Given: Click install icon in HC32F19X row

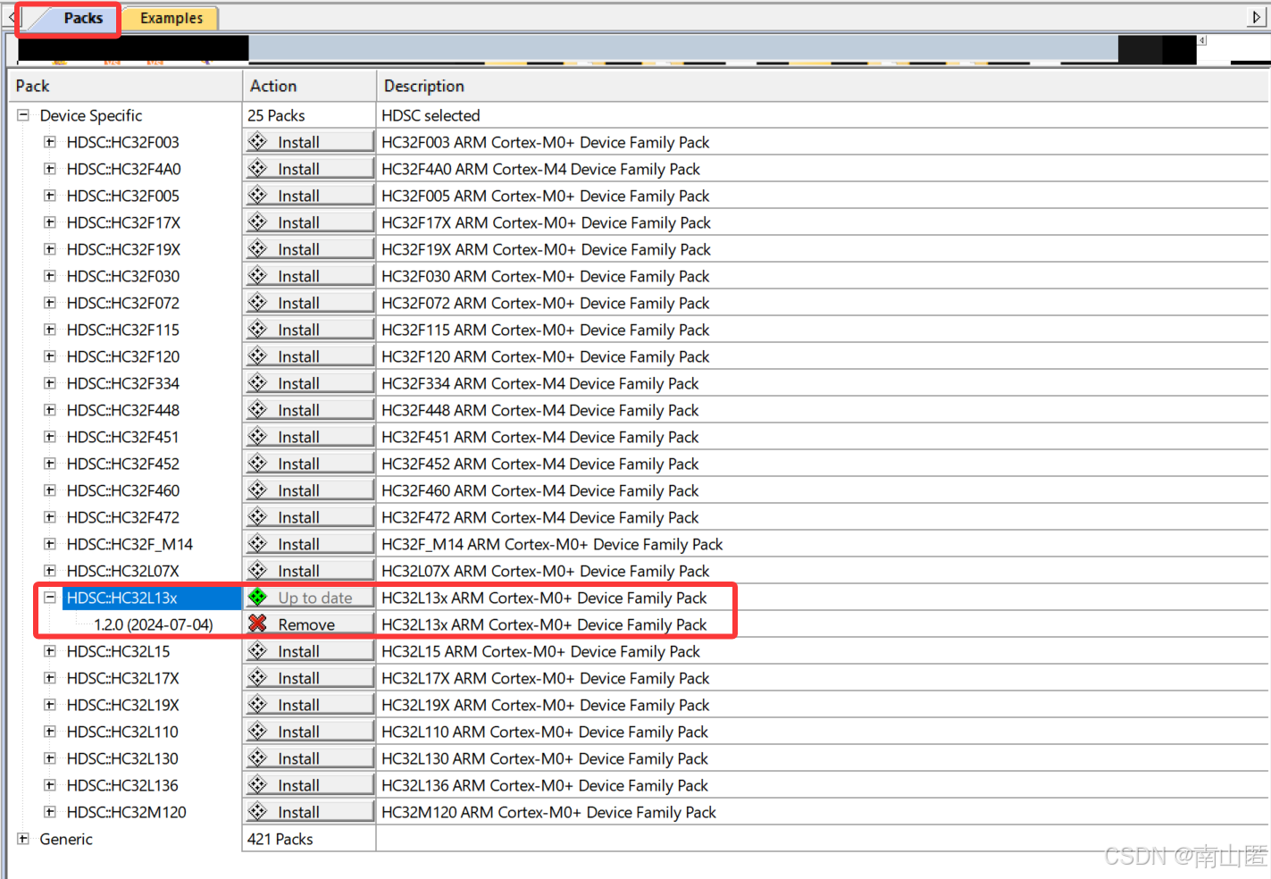Looking at the screenshot, I should point(258,248).
